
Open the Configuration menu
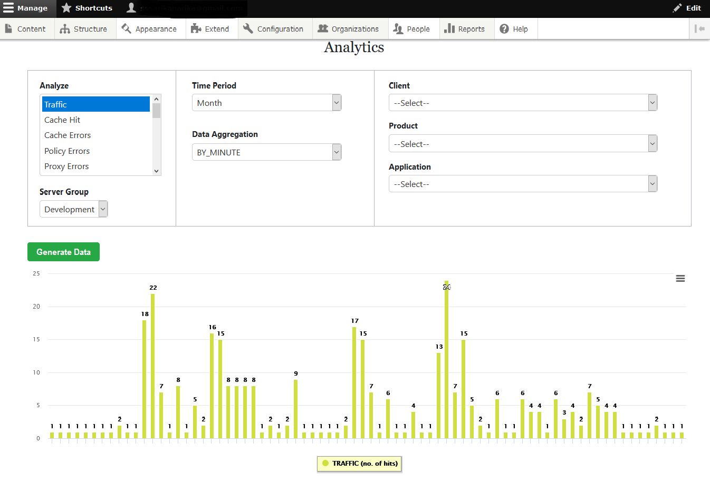click(274, 29)
